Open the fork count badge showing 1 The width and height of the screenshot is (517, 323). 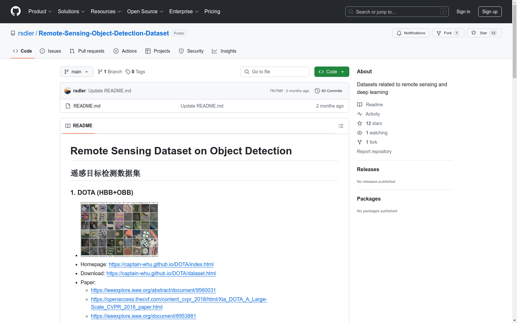click(x=457, y=33)
